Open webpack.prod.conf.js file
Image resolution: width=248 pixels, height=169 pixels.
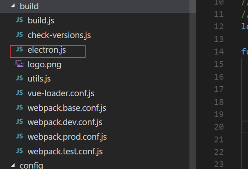pyautogui.click(x=67, y=137)
